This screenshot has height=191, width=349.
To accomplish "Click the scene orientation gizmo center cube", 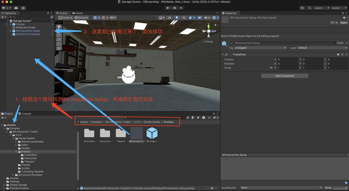I will [209, 31].
